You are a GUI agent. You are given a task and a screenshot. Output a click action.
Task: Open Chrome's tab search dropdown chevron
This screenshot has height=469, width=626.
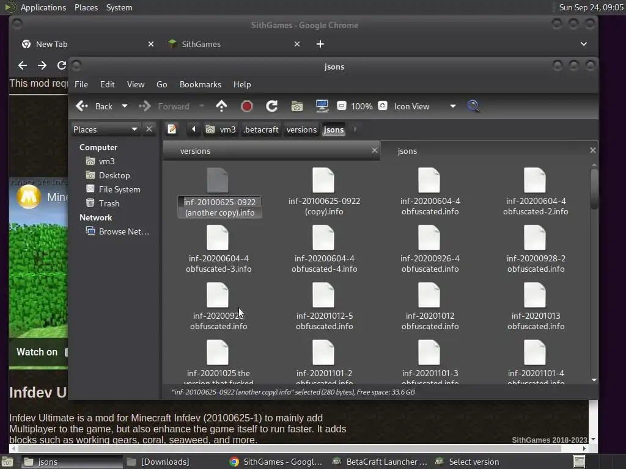point(584,44)
